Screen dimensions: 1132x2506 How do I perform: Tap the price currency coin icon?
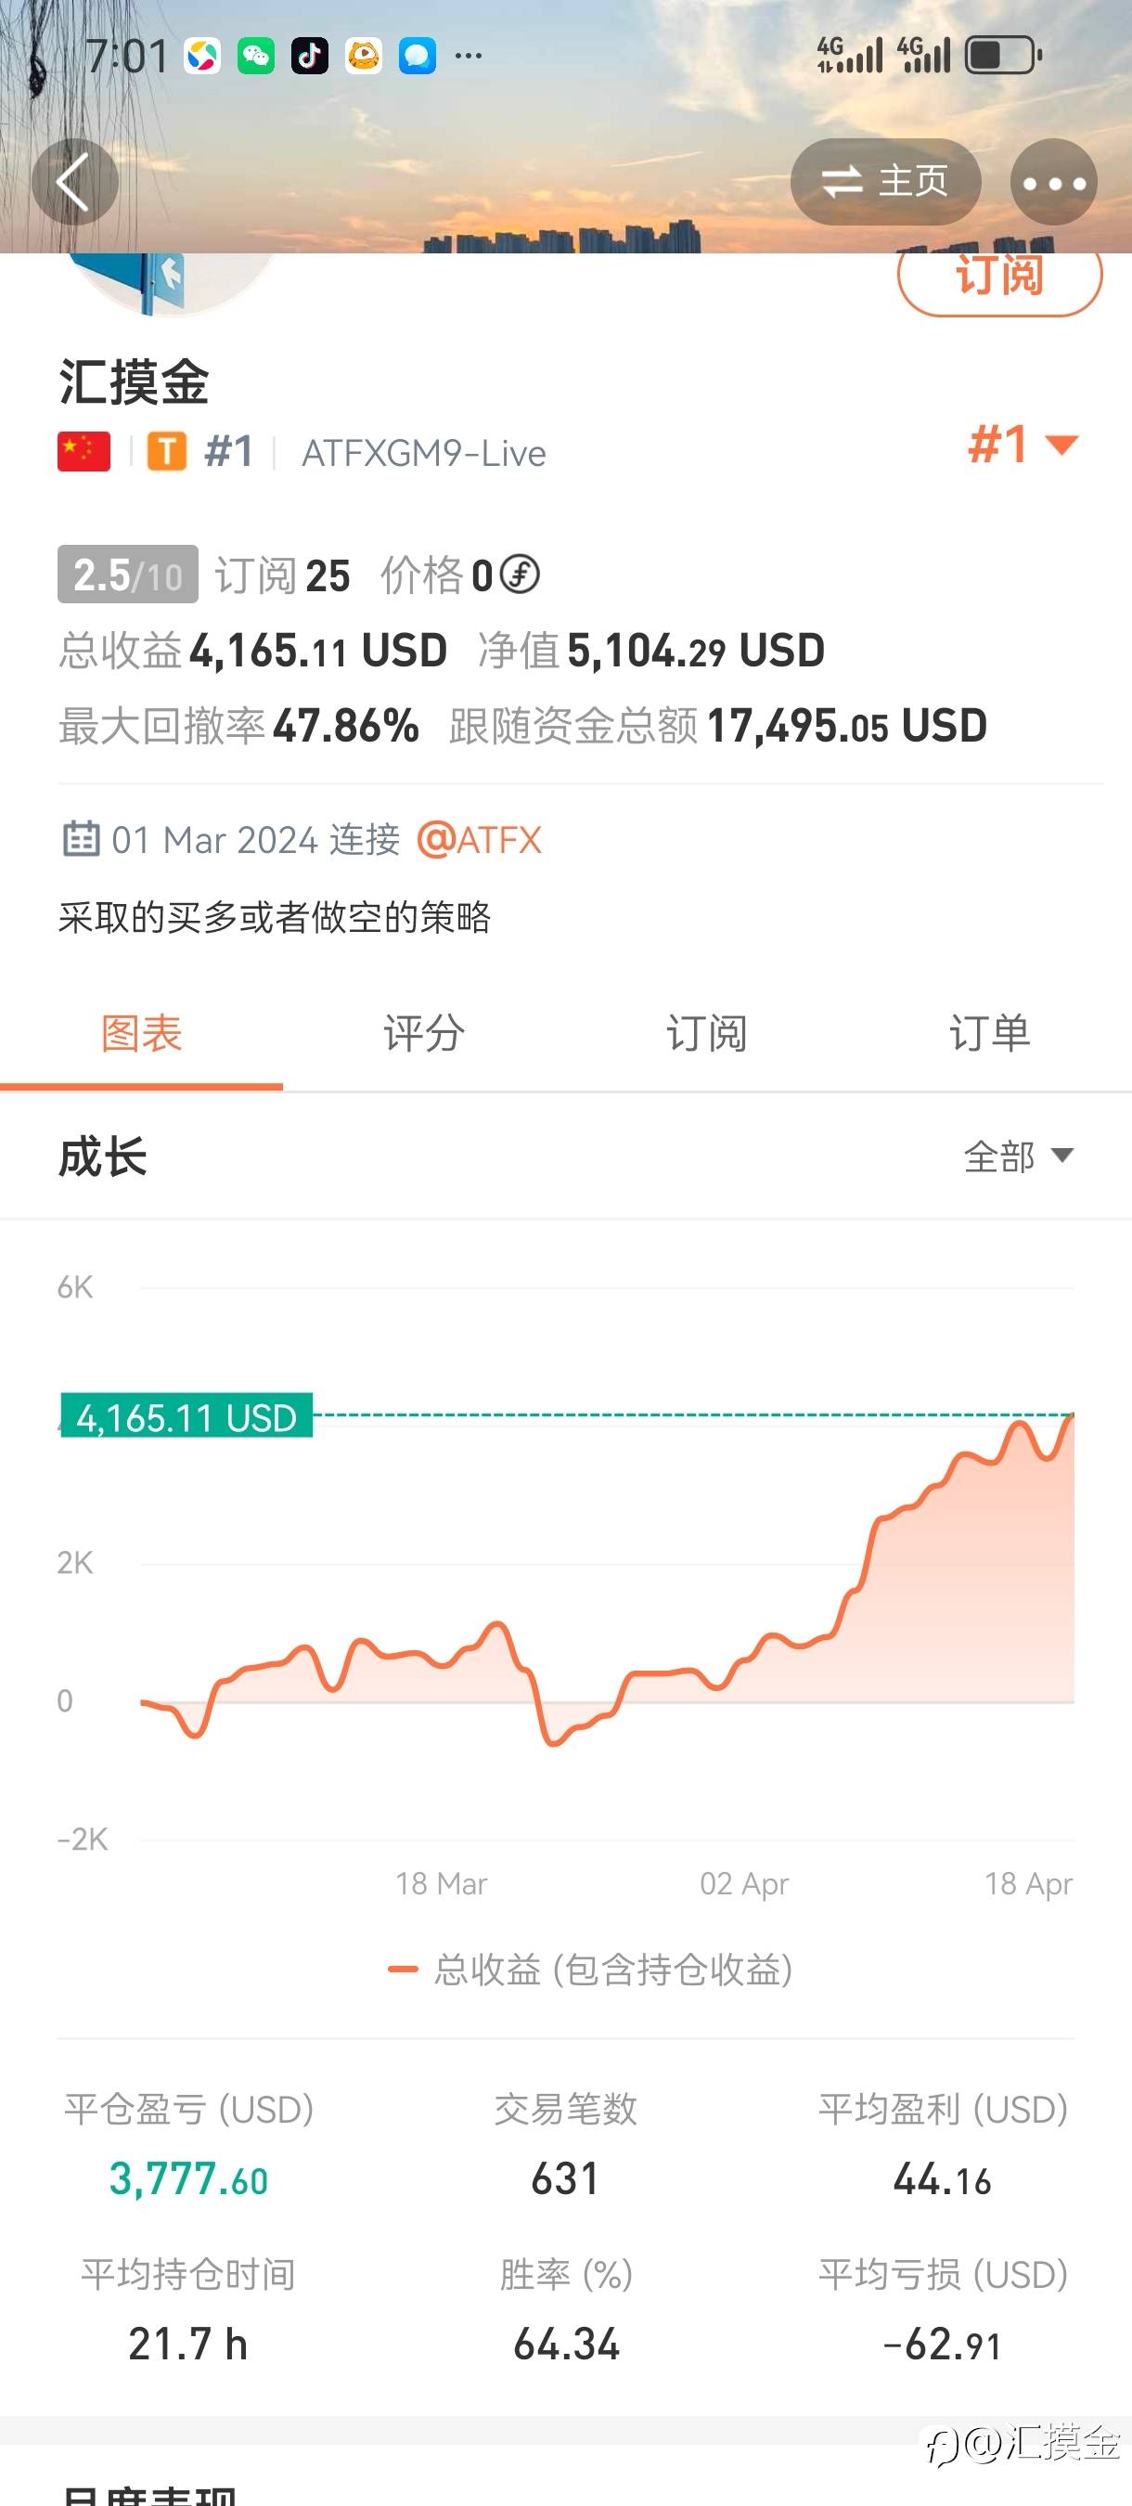click(x=521, y=575)
